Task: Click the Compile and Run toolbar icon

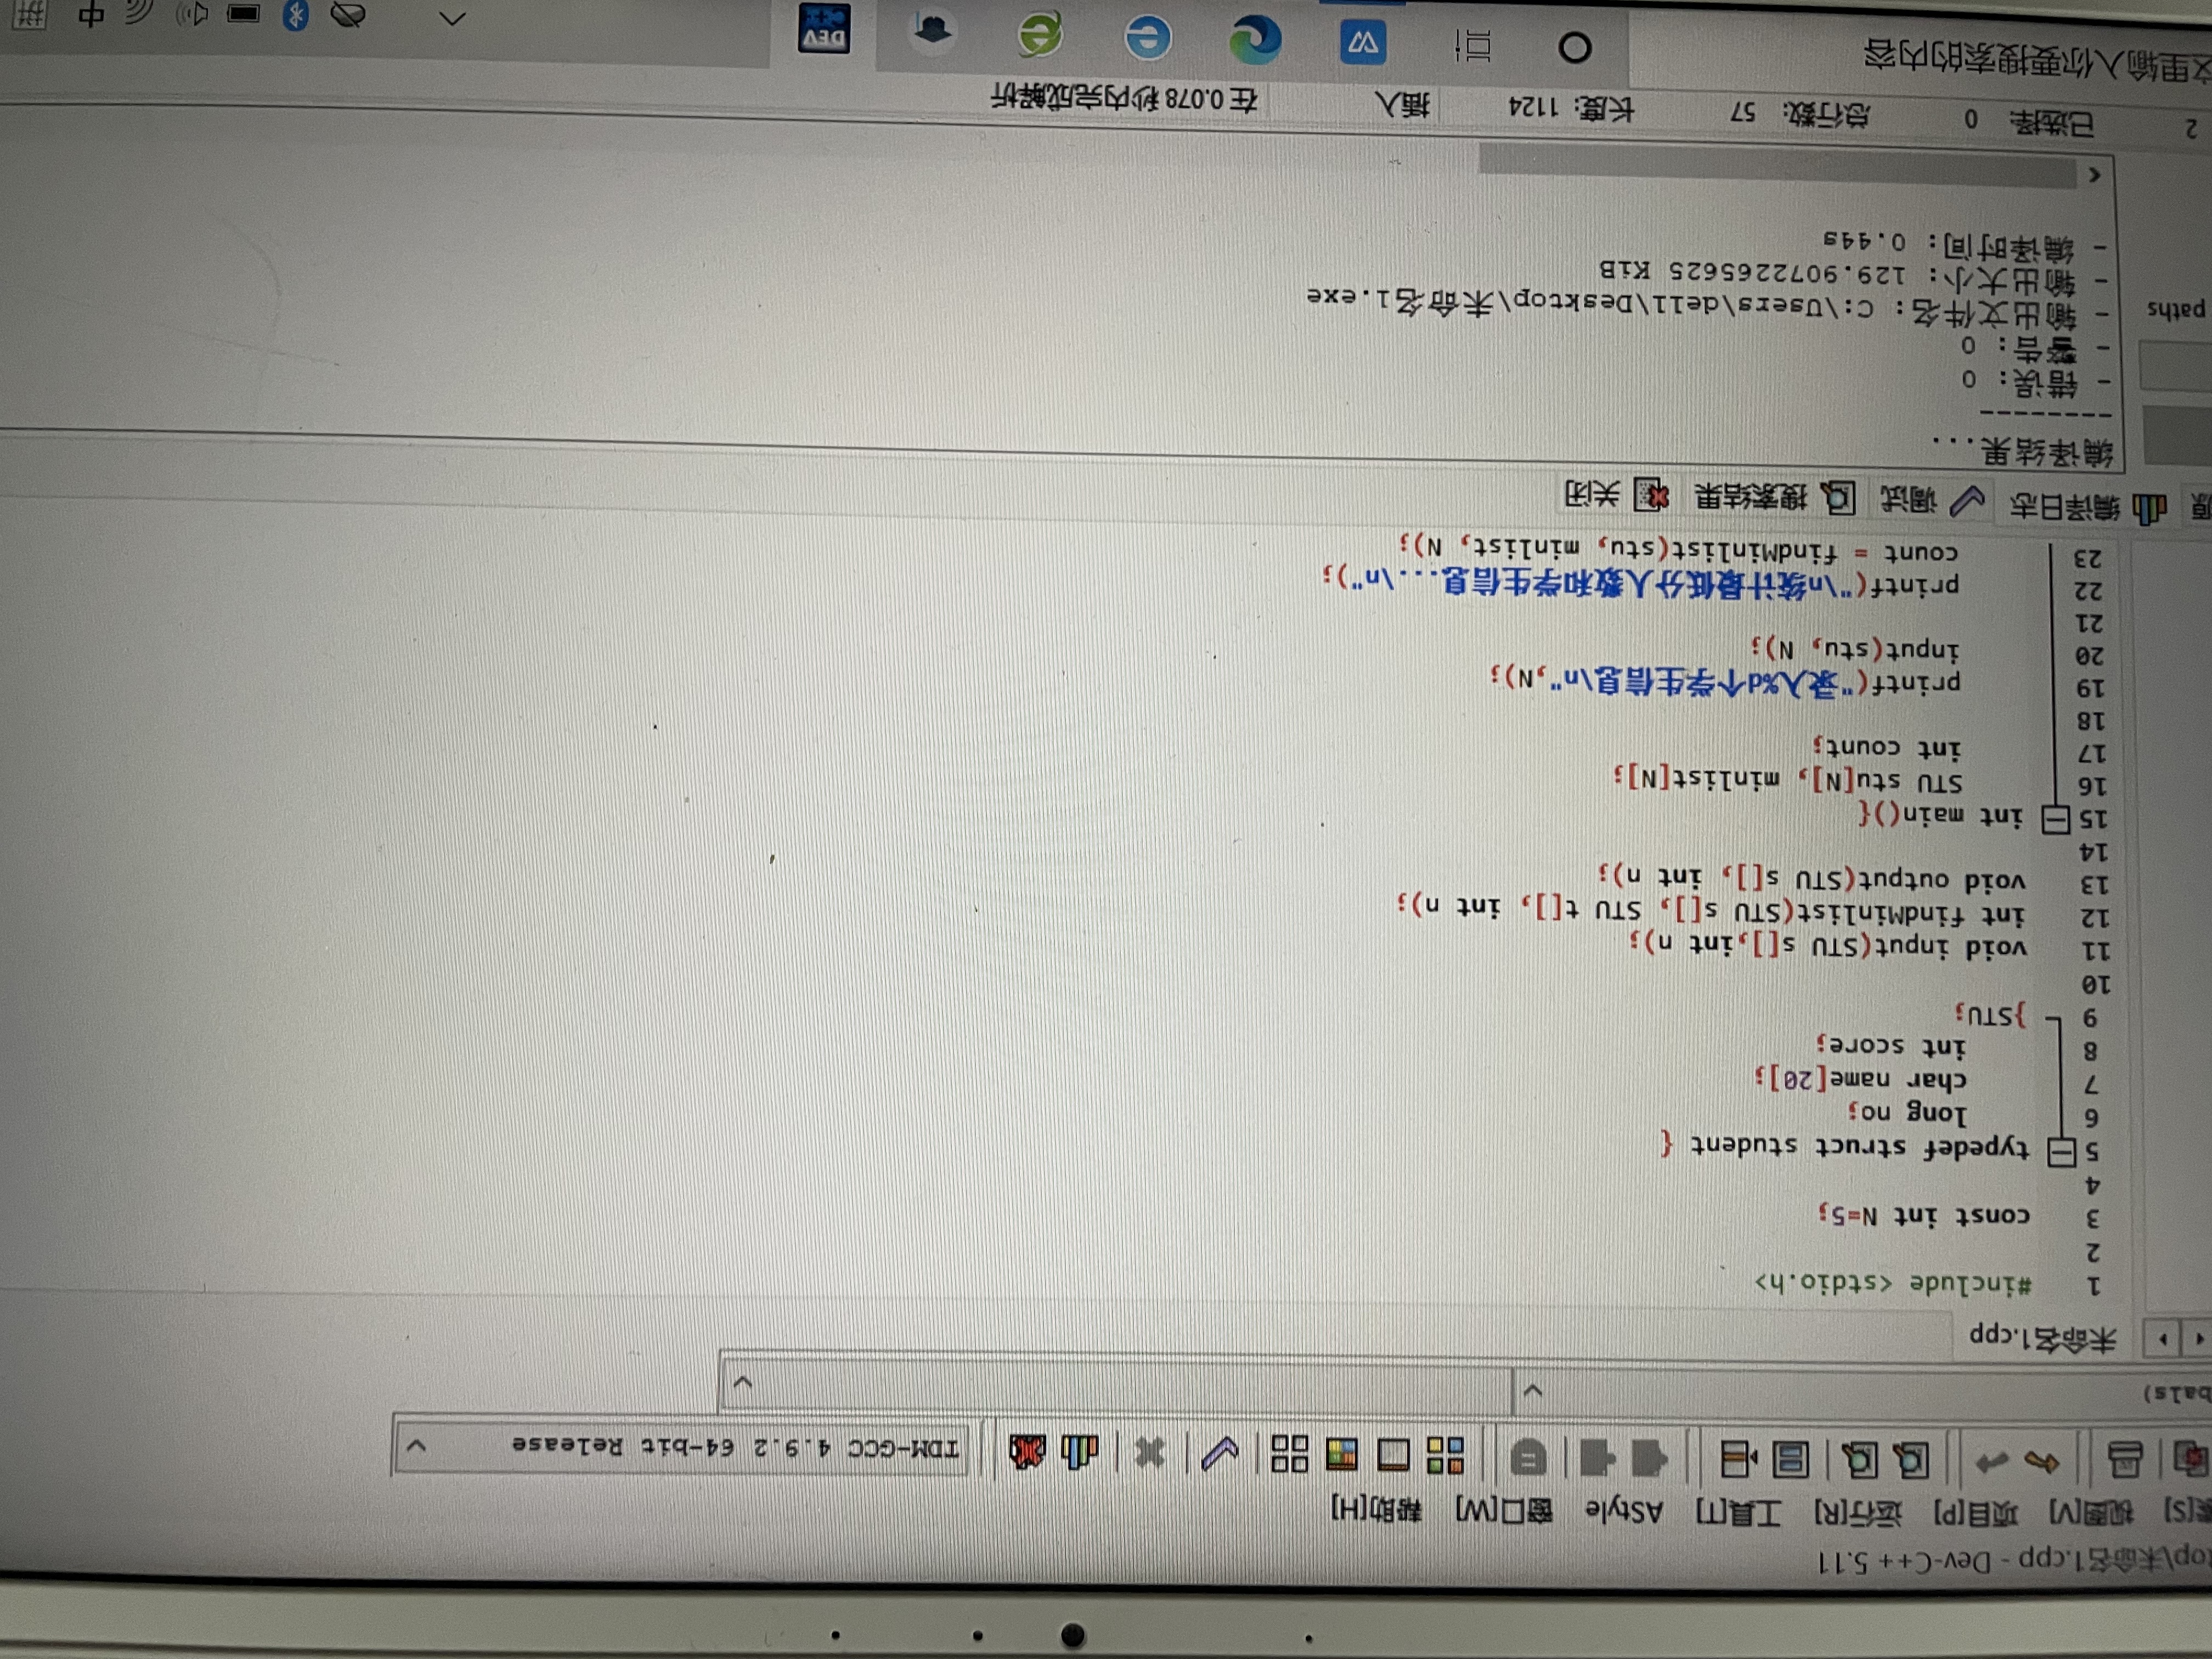Action: point(1341,1454)
